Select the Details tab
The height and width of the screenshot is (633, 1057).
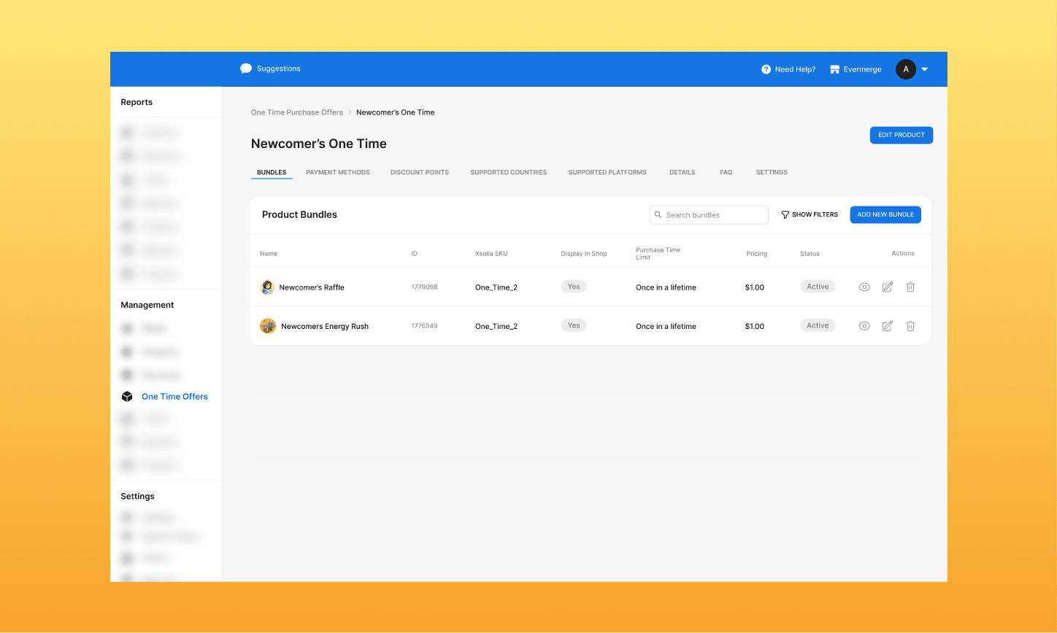coord(683,172)
